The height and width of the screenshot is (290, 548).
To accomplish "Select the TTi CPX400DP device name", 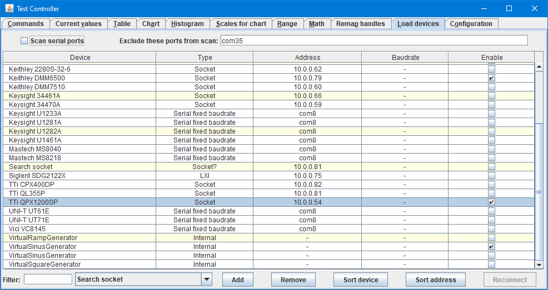I will point(32,185).
